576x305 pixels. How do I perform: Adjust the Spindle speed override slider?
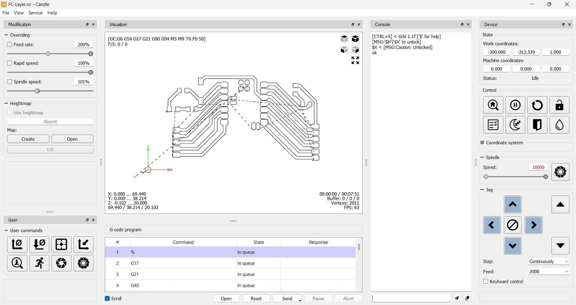pyautogui.click(x=50, y=91)
